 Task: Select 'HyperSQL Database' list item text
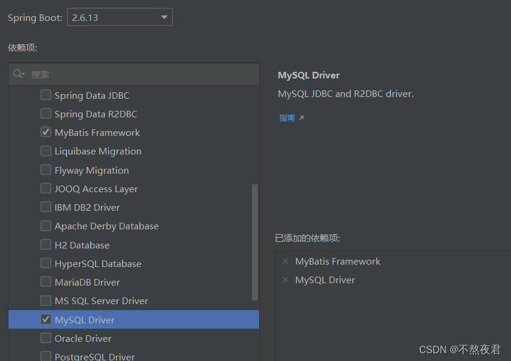[x=98, y=264]
